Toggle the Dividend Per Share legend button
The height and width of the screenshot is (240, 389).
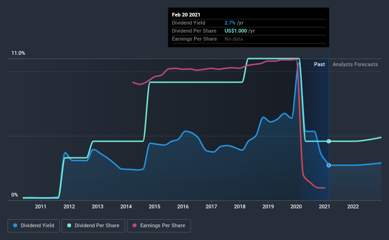(x=93, y=226)
